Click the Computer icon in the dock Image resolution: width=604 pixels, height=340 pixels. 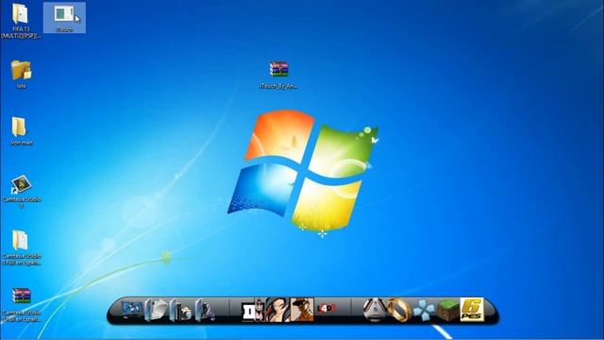coord(132,310)
